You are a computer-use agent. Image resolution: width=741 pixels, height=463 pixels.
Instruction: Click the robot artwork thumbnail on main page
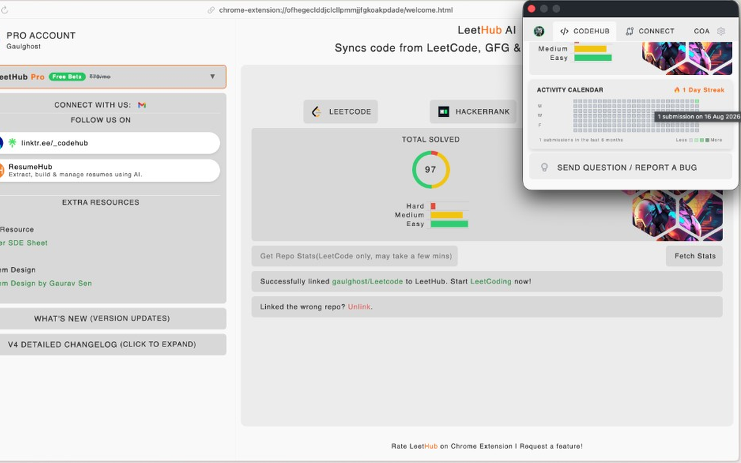coord(677,215)
